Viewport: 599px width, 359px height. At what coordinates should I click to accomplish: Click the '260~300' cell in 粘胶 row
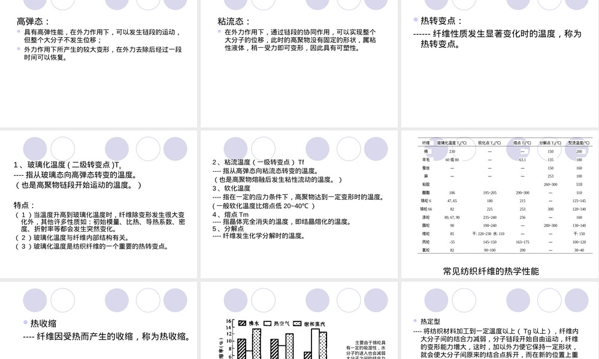[x=550, y=184]
